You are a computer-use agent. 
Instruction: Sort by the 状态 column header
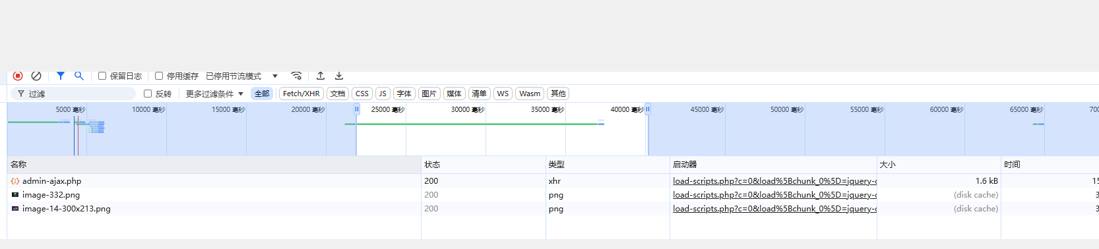[484, 164]
